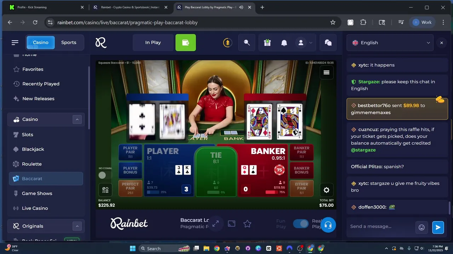Open the chat language English dropdown
This screenshot has width=453, height=254.
[390, 43]
